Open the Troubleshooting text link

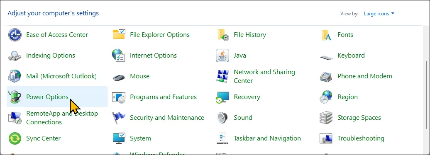(x=361, y=138)
